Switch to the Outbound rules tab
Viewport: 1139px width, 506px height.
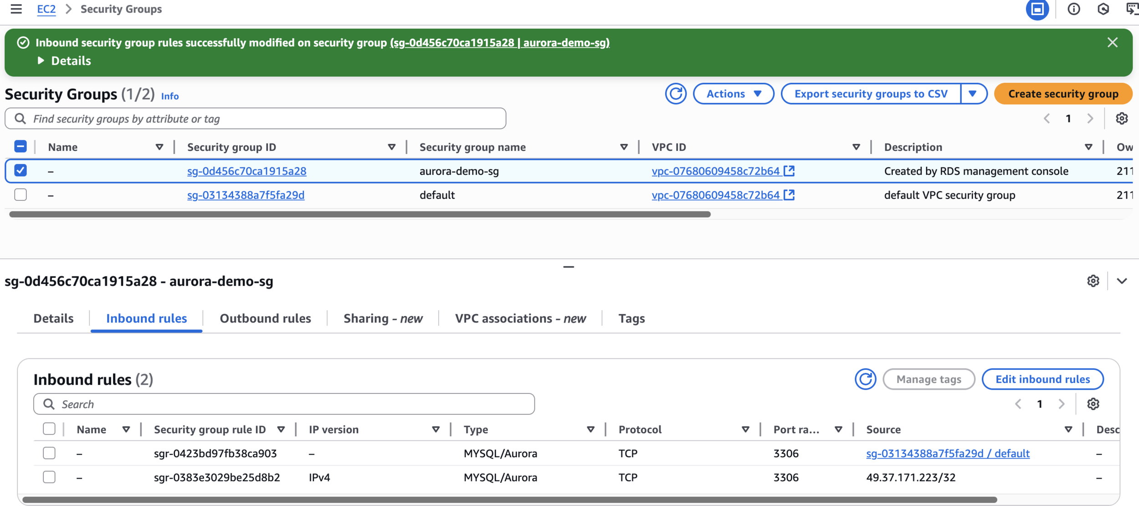tap(265, 318)
